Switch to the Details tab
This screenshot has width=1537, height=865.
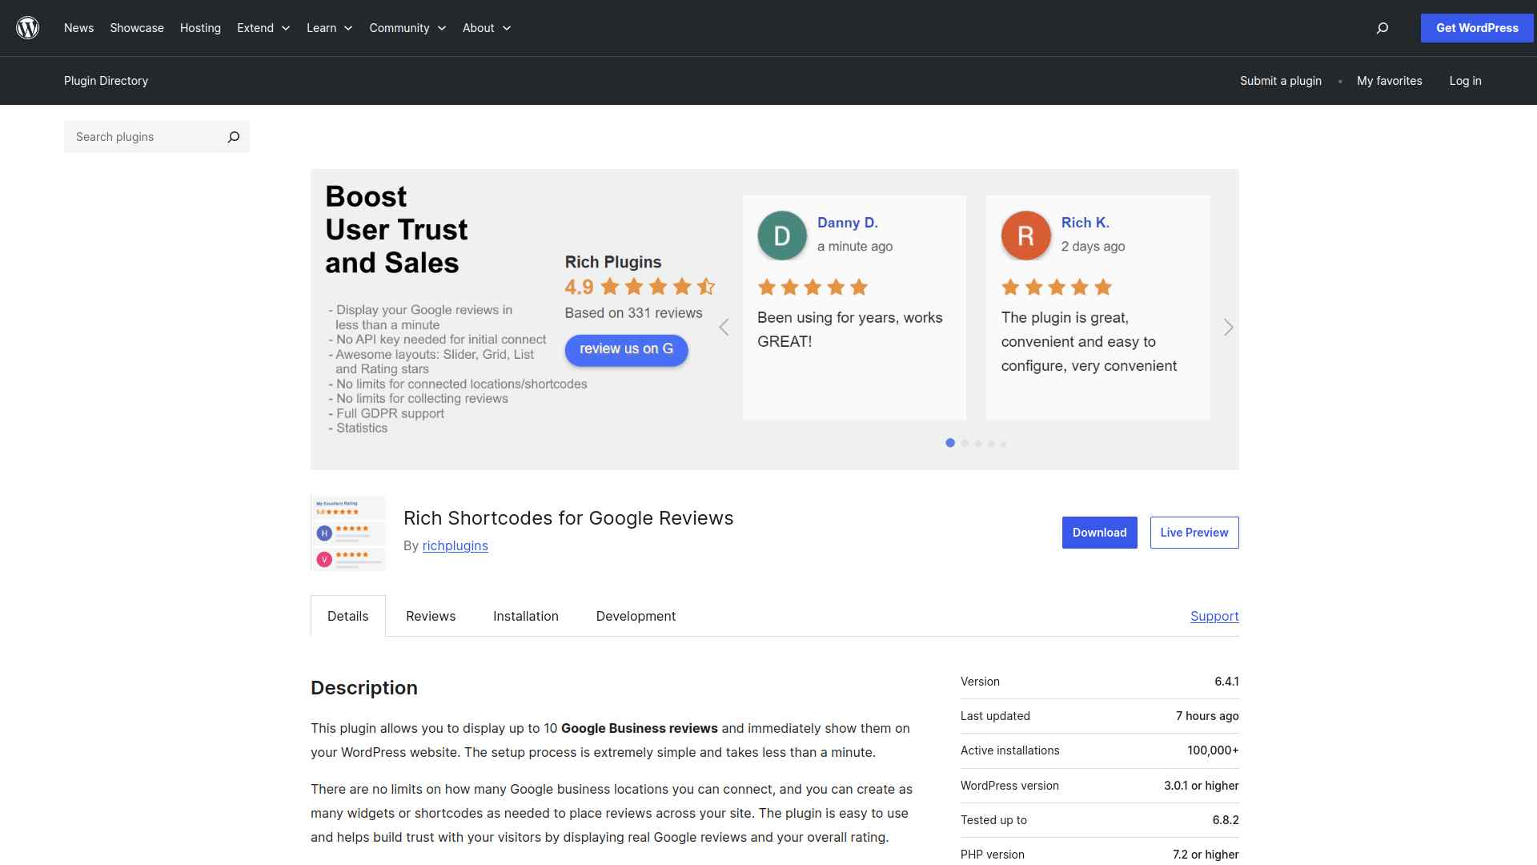pos(348,616)
